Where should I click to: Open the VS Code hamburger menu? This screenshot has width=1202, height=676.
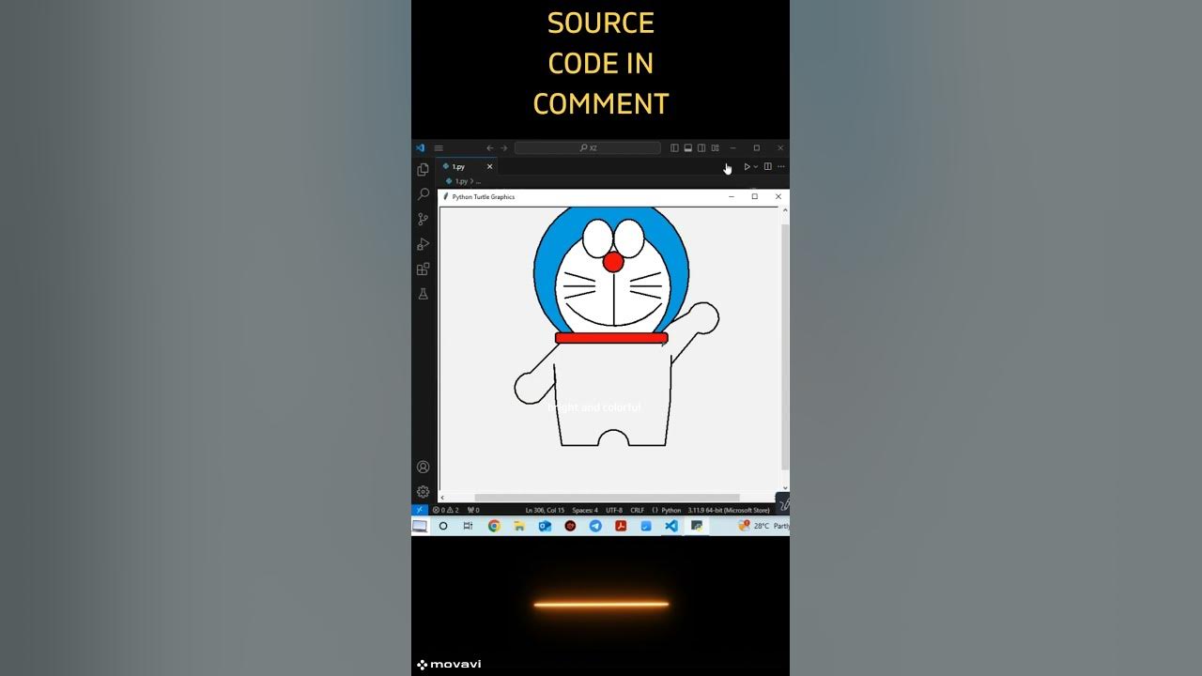438,148
